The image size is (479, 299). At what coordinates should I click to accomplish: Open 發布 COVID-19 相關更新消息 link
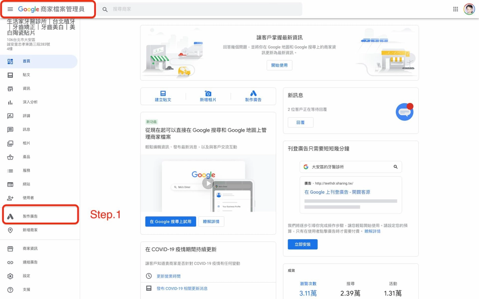pos(182,289)
